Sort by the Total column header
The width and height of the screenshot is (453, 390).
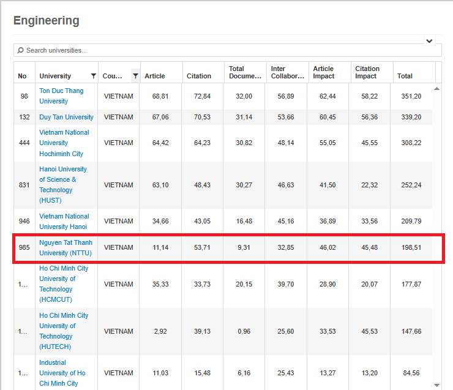405,76
